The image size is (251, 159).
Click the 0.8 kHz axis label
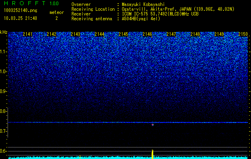(x=4, y=111)
